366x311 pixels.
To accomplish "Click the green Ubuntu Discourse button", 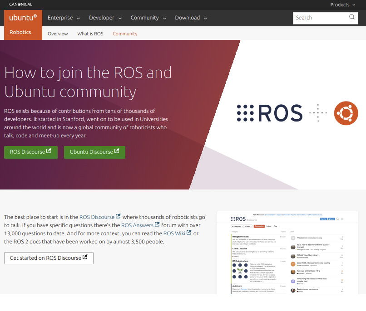I will click(94, 152).
